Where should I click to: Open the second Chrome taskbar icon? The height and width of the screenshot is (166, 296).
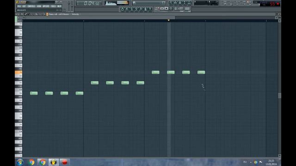pyautogui.click(x=43, y=162)
